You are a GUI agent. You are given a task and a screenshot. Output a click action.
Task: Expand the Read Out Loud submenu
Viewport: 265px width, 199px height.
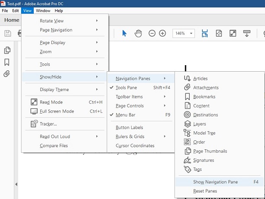click(65, 136)
